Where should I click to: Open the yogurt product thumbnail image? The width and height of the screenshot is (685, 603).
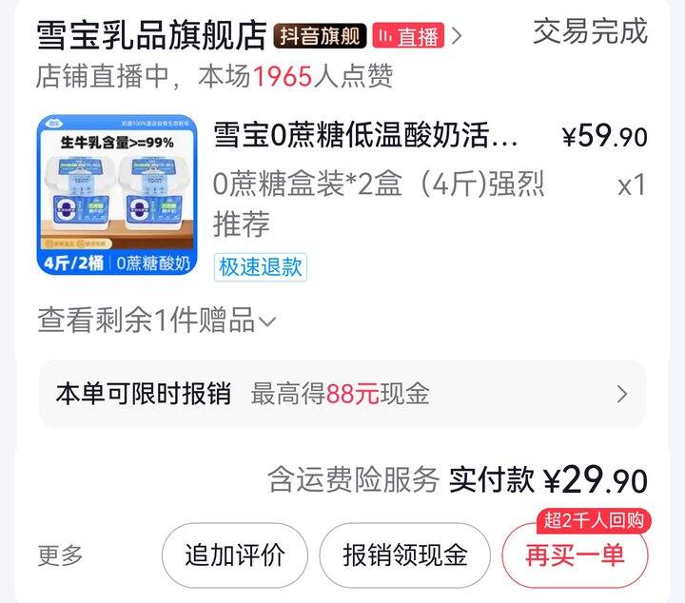[117, 195]
